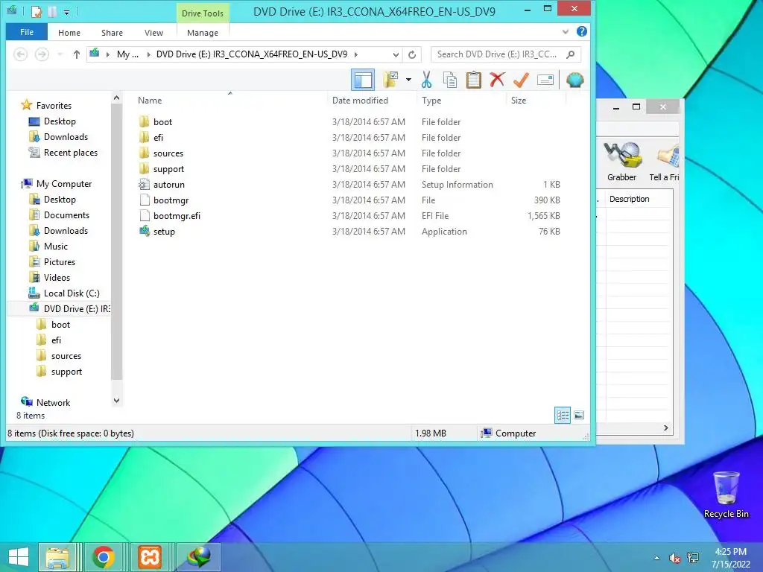The image size is (763, 572).
Task: Switch to Details view button
Action: pyautogui.click(x=563, y=415)
